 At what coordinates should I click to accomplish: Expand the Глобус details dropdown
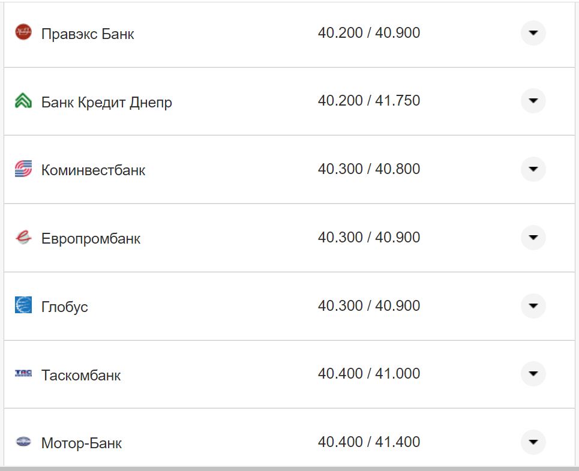[x=533, y=306]
